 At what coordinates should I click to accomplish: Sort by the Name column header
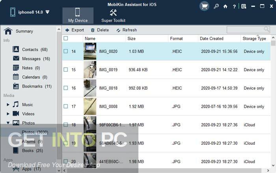(104, 39)
